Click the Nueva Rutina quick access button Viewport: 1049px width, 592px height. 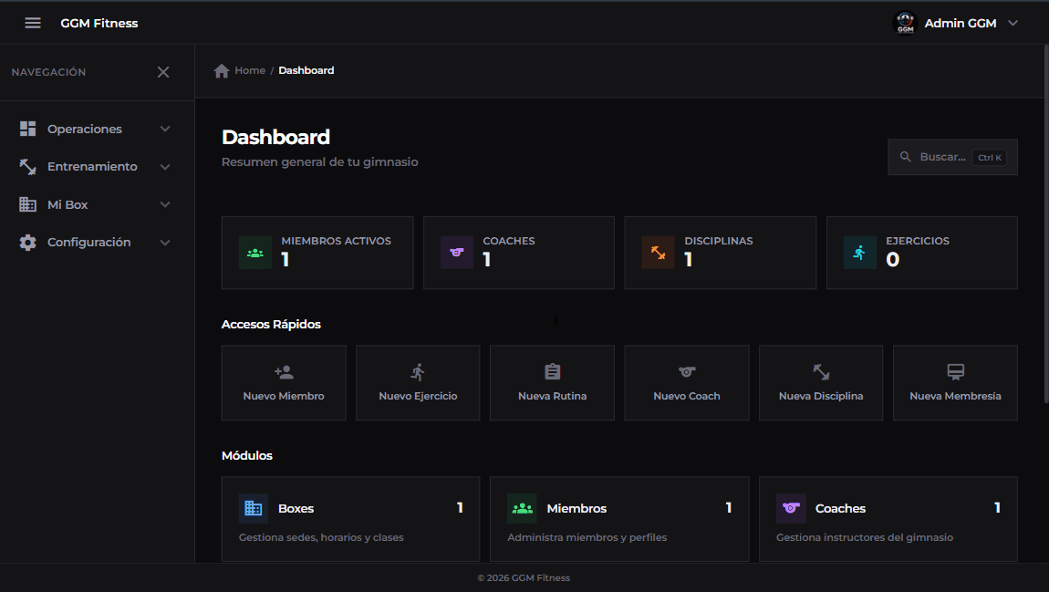point(552,382)
